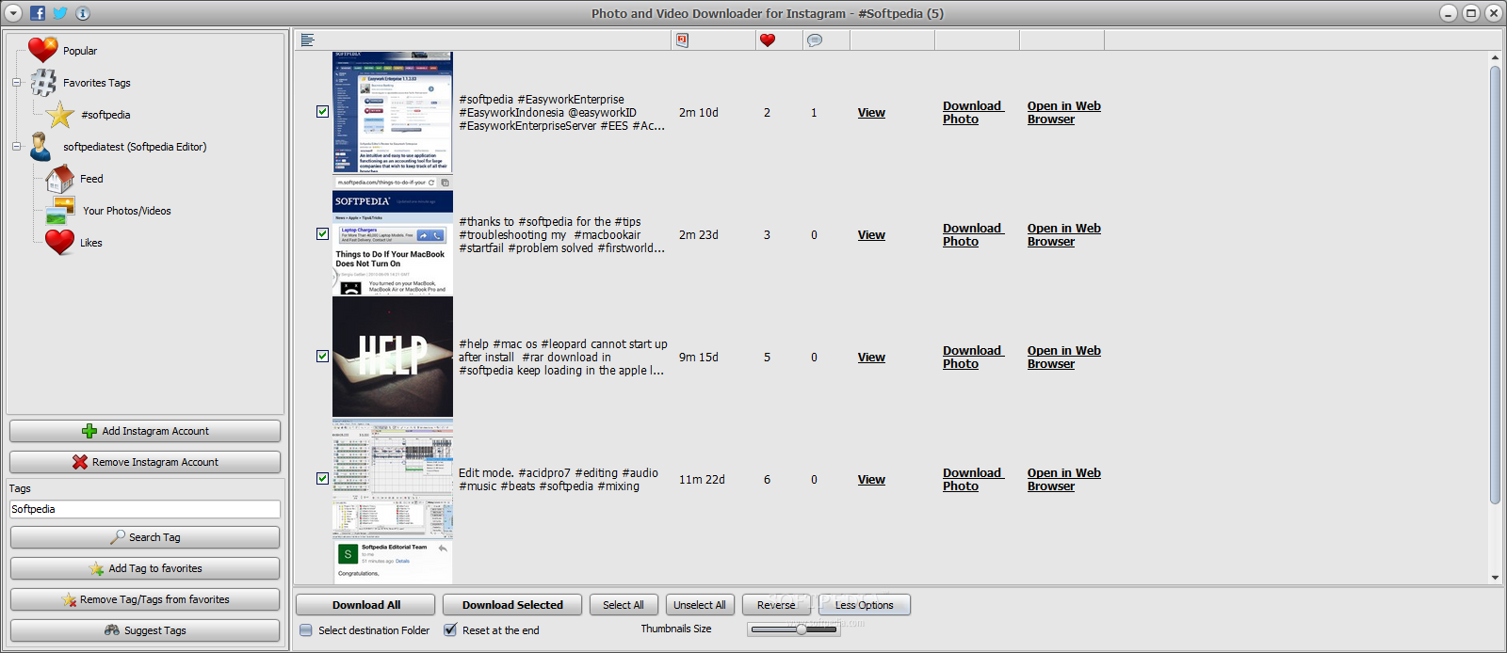View the #troubleshooting macbookair post
The width and height of the screenshot is (1507, 653).
click(x=871, y=235)
